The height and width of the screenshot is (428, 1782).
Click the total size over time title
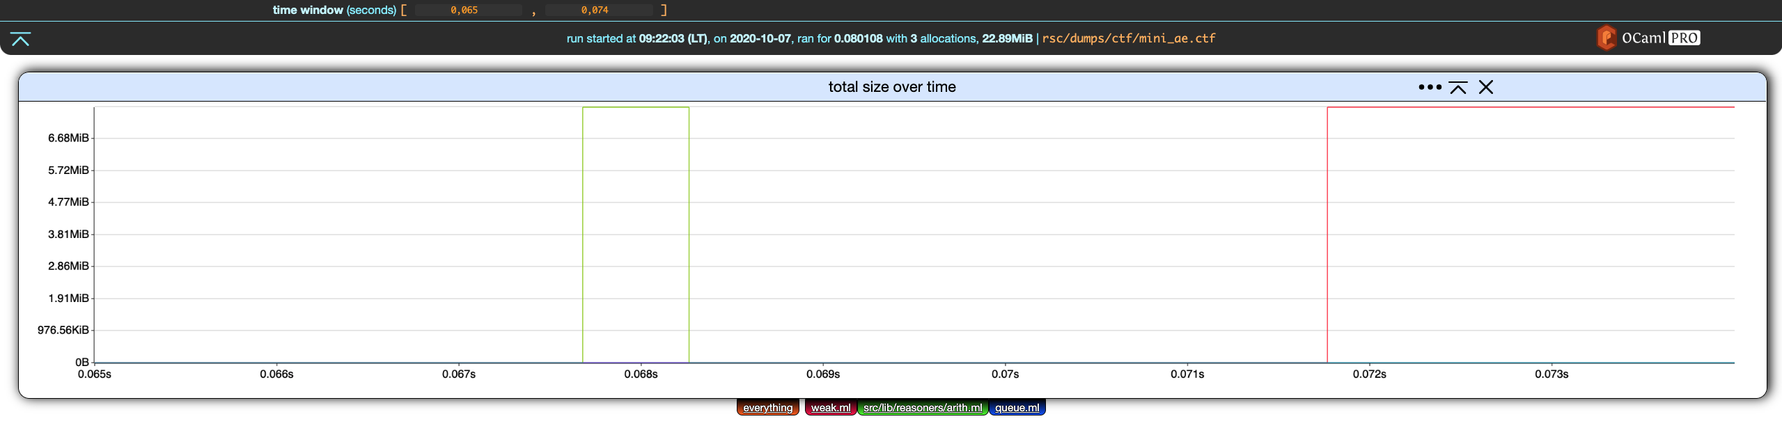(892, 87)
